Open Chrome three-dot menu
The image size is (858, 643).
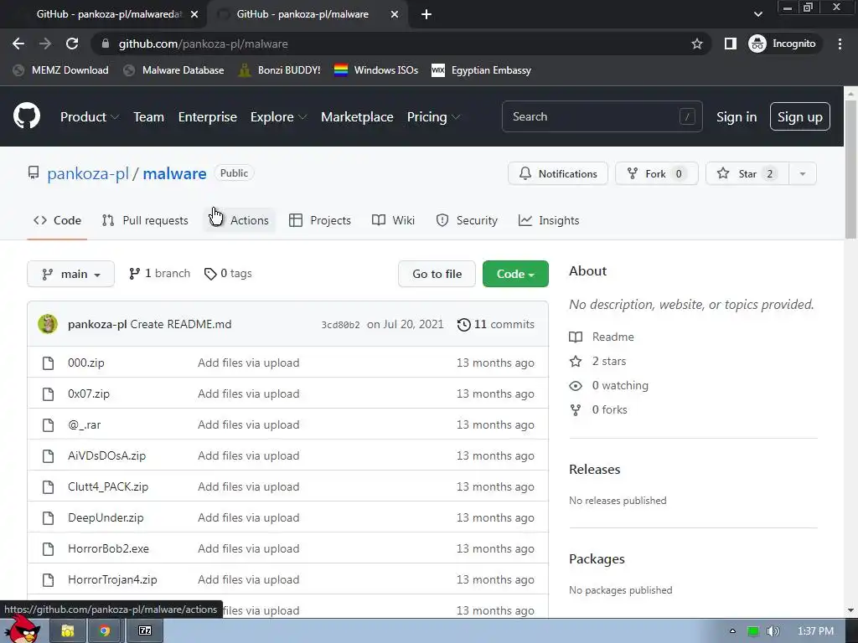(840, 44)
